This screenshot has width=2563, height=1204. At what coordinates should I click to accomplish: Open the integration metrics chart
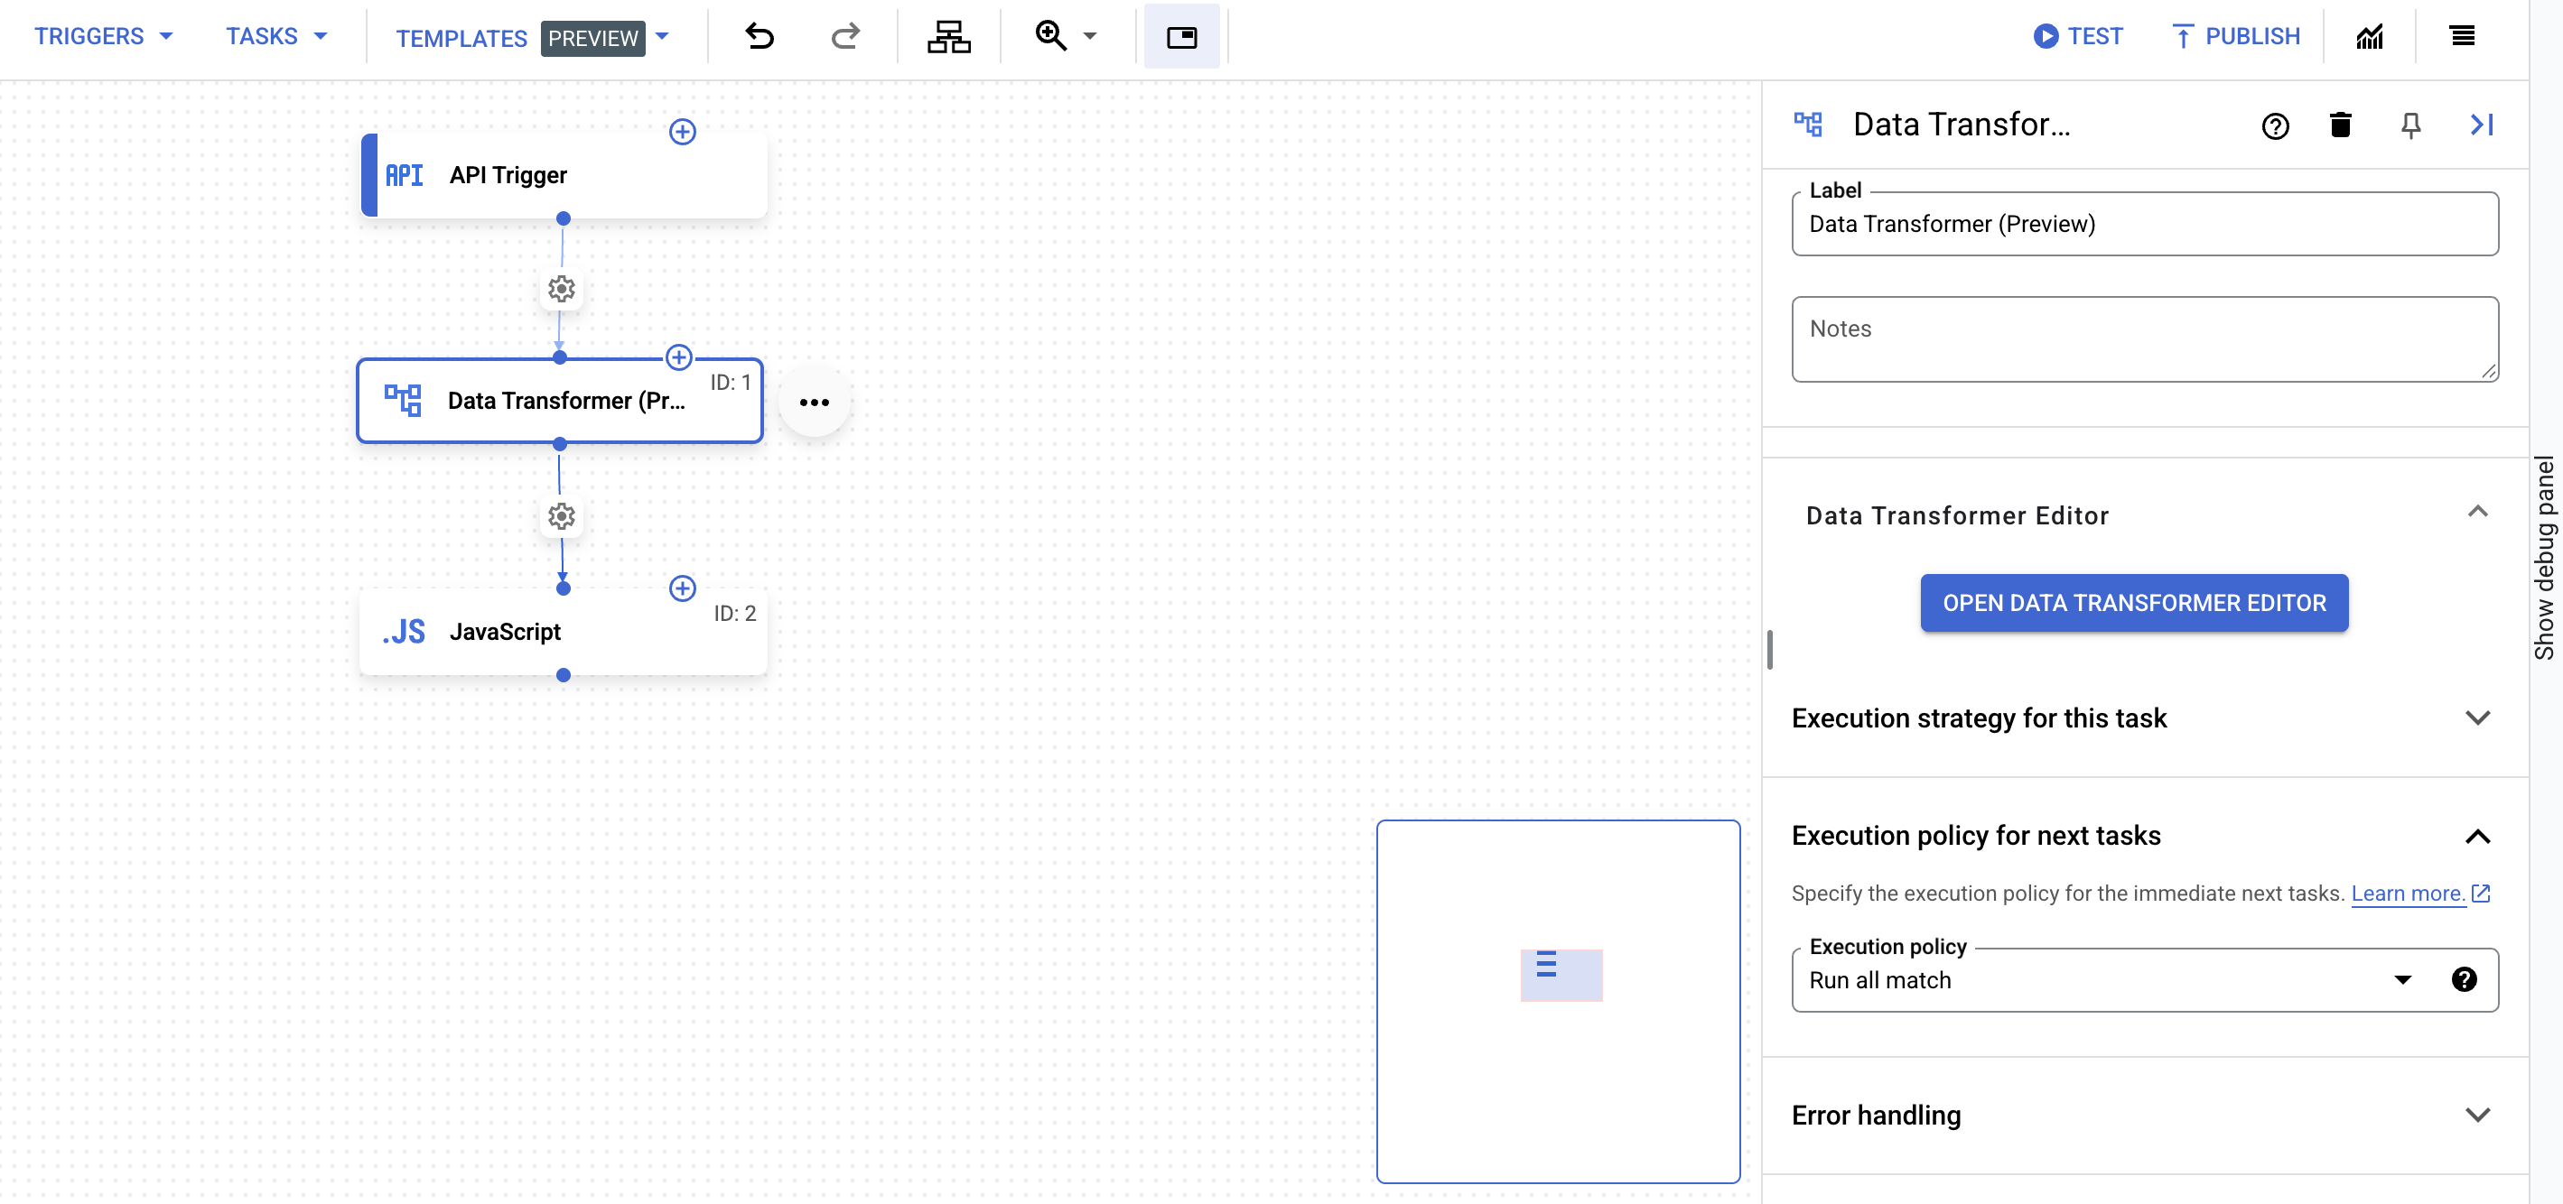coord(2371,36)
